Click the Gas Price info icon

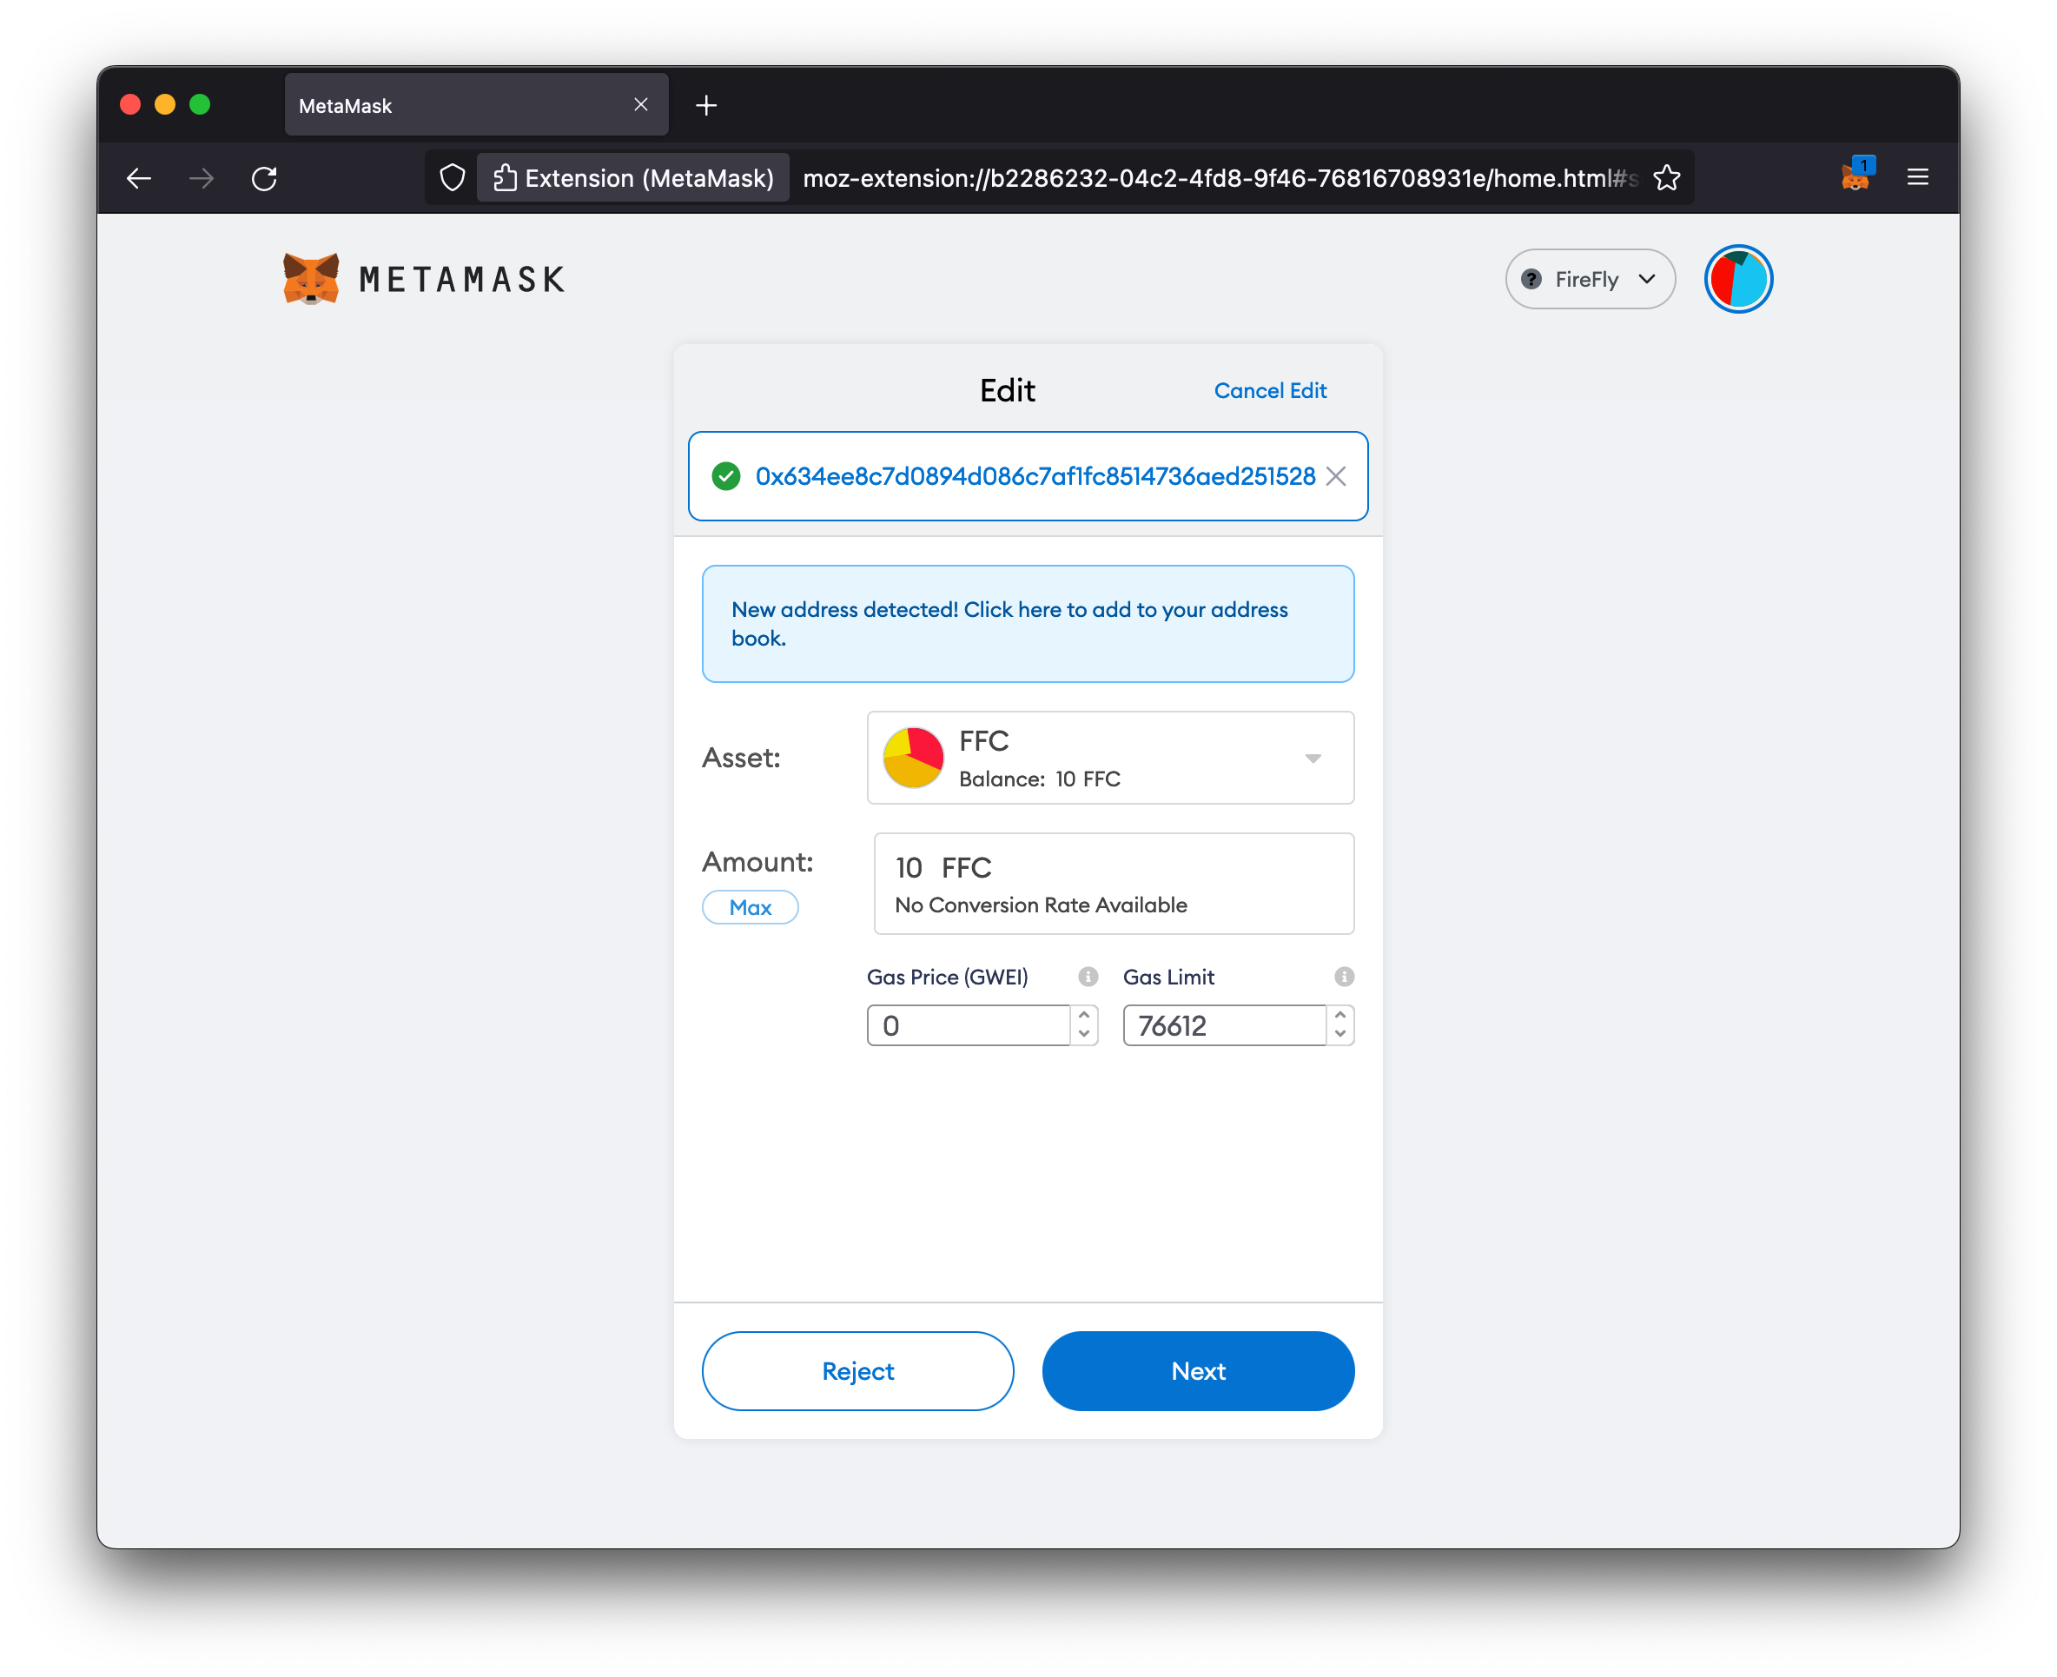(1090, 976)
